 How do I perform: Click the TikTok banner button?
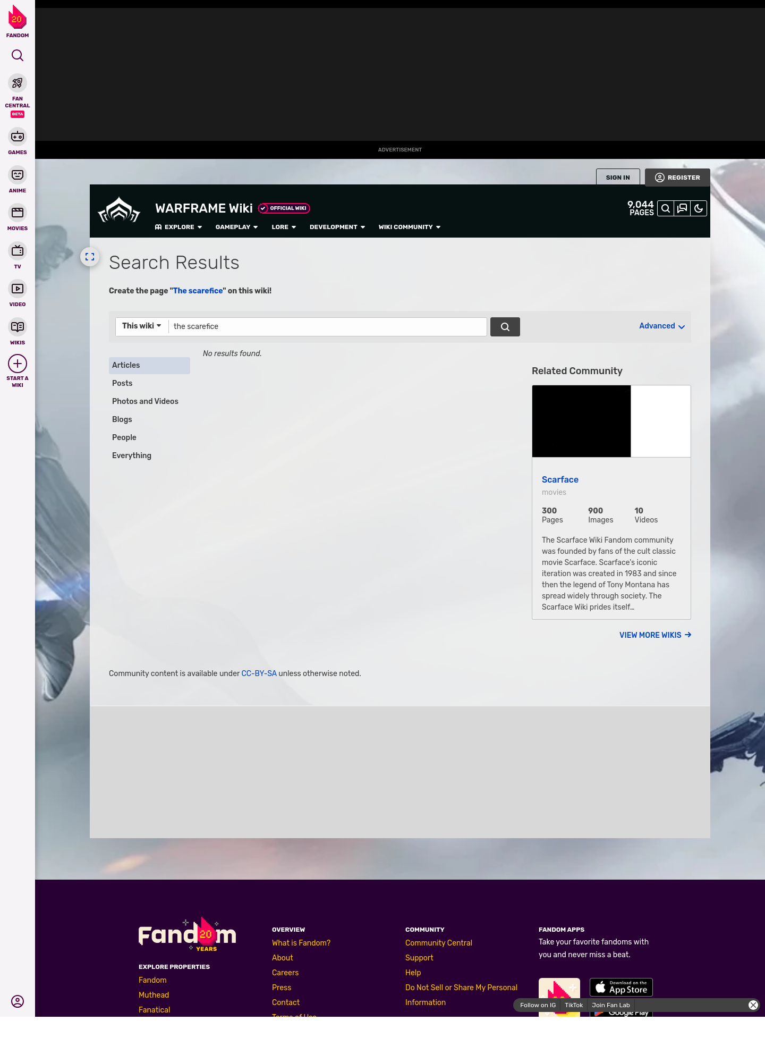tap(574, 1005)
